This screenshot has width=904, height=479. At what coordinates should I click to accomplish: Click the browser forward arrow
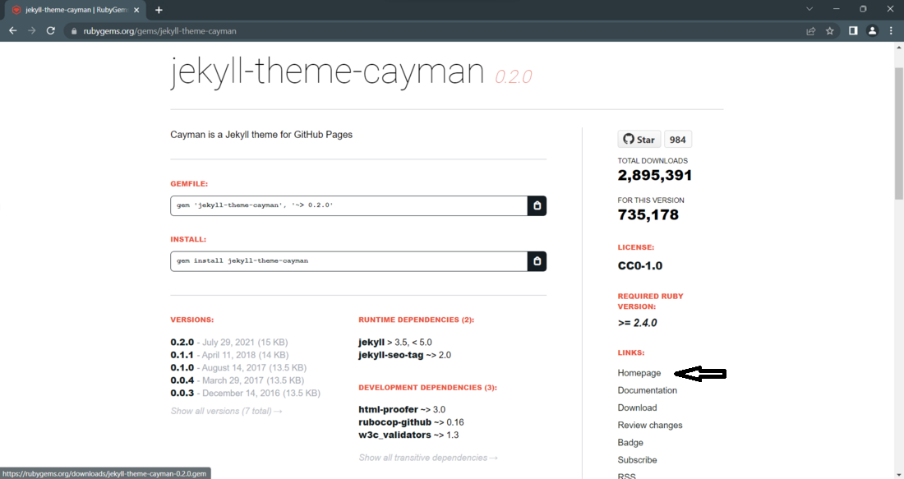pos(32,31)
